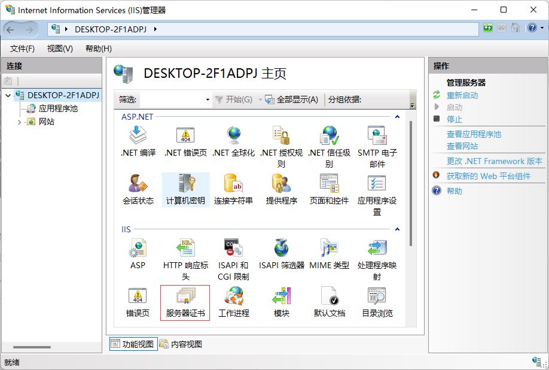Open the 工作进程 feature

pyautogui.click(x=234, y=302)
